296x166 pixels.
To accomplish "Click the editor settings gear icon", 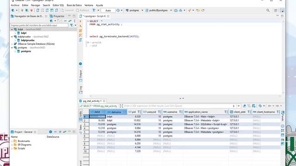I will pos(80,64).
